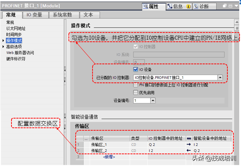Click Q 2 device address in 传输区_2 row

click(x=197, y=151)
